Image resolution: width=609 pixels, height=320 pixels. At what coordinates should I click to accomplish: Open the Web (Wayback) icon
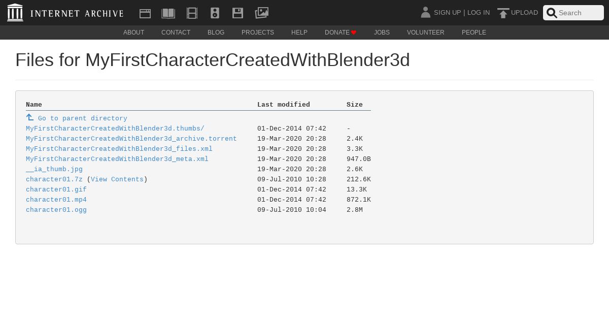pyautogui.click(x=145, y=13)
